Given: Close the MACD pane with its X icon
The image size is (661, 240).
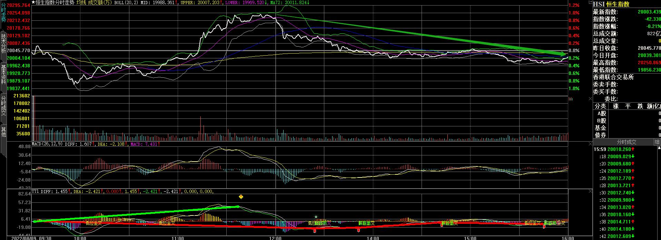Looking at the screenshot, I should [x=590, y=143].
